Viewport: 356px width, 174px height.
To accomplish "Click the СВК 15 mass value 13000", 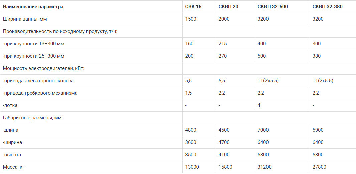I will click(x=192, y=167).
